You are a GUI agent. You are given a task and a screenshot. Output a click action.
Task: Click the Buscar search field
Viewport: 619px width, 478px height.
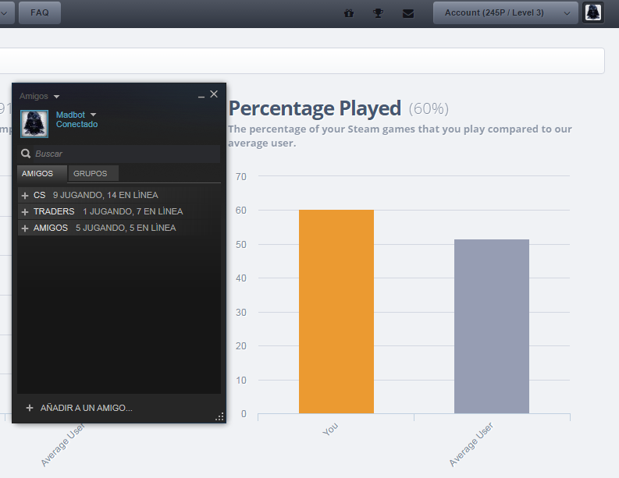[119, 154]
